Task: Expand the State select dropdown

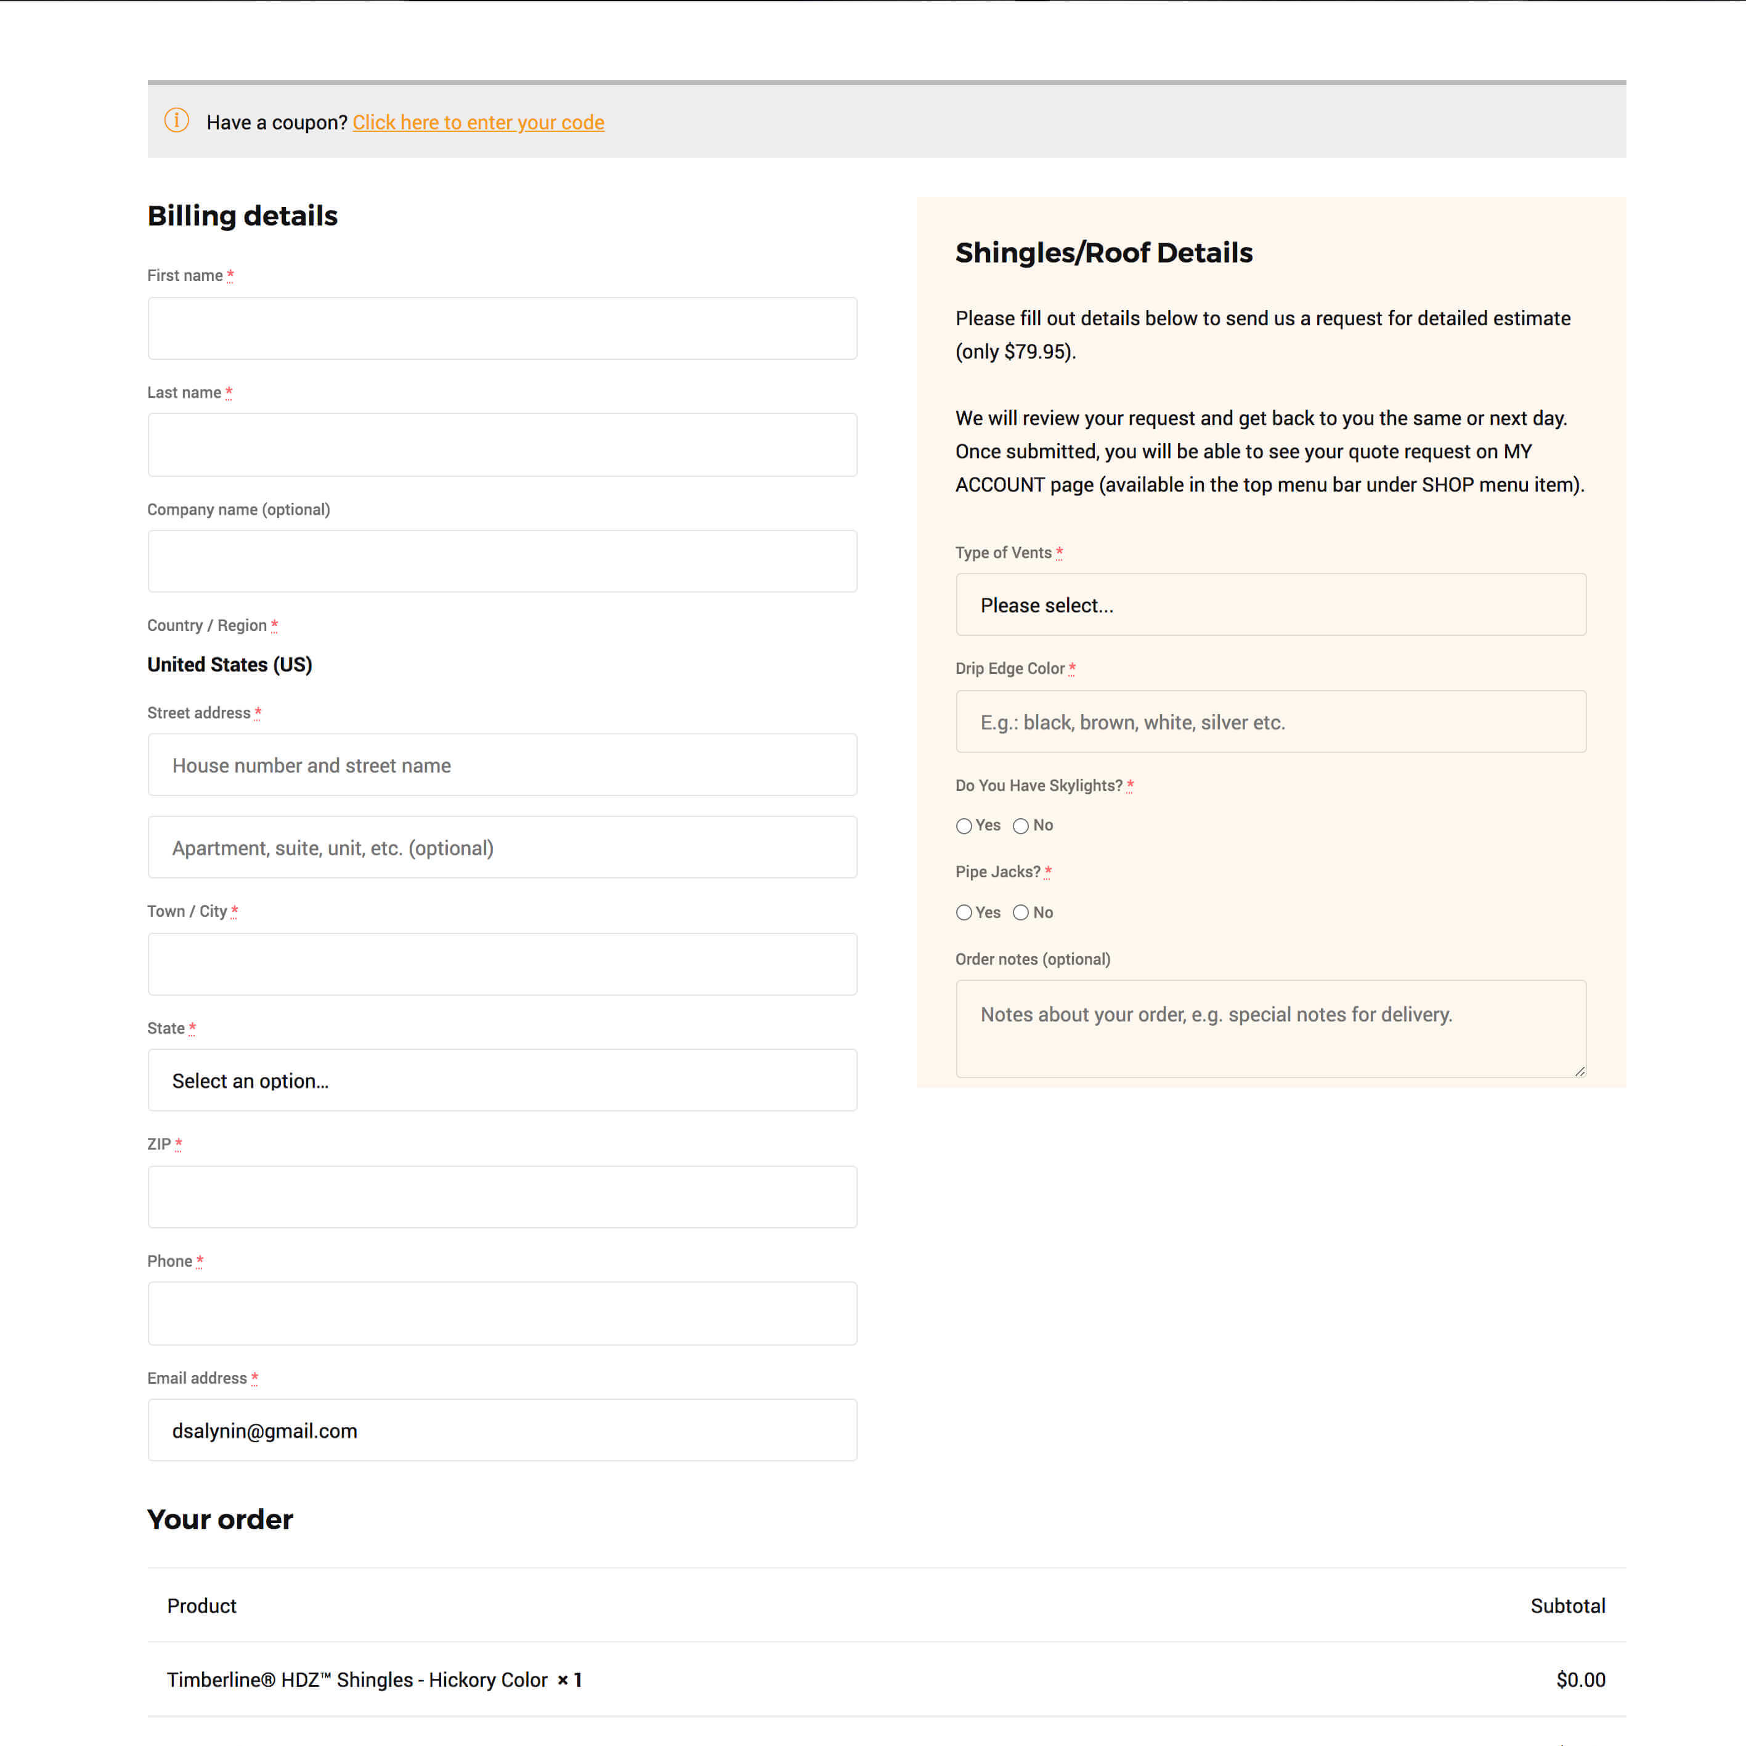Action: pyautogui.click(x=501, y=1080)
